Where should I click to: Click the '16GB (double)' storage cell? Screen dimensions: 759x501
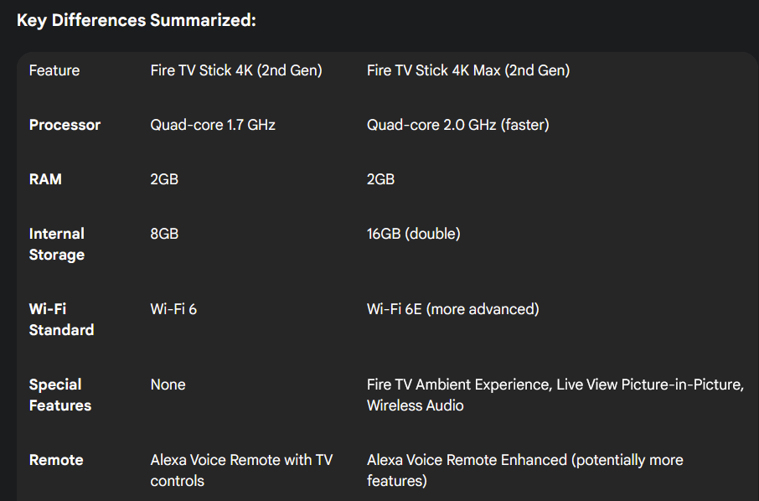tap(413, 234)
